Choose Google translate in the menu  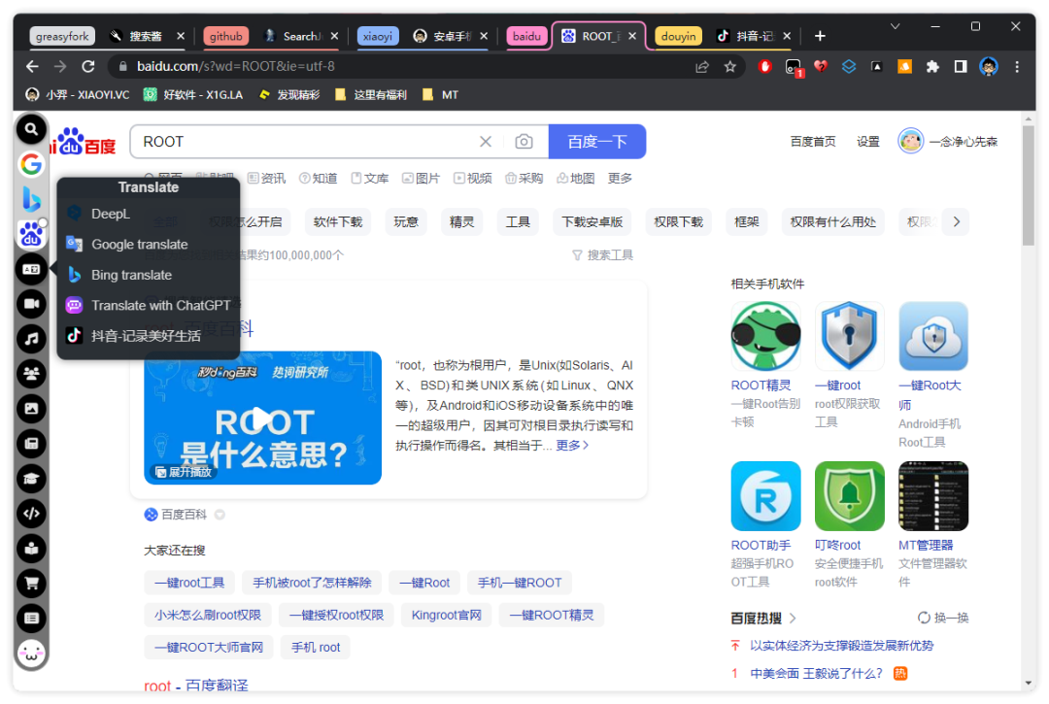[x=148, y=245]
